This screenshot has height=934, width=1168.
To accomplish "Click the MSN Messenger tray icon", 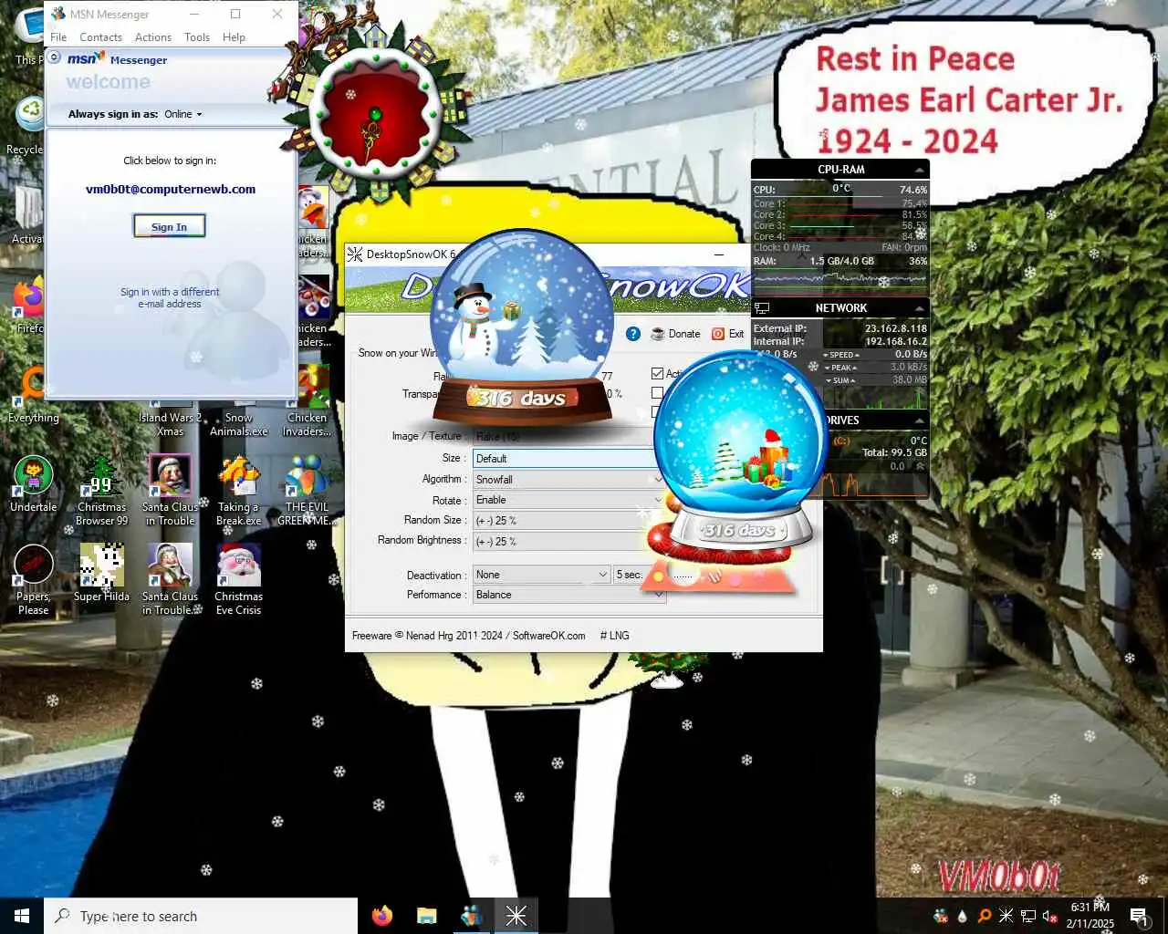I will 941,916.
